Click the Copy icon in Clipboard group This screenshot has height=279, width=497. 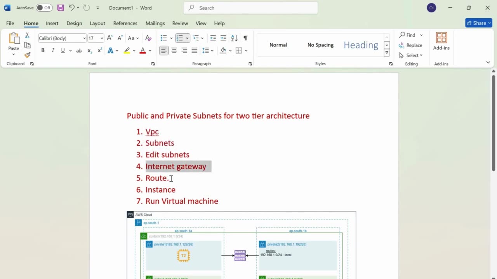[x=27, y=45]
